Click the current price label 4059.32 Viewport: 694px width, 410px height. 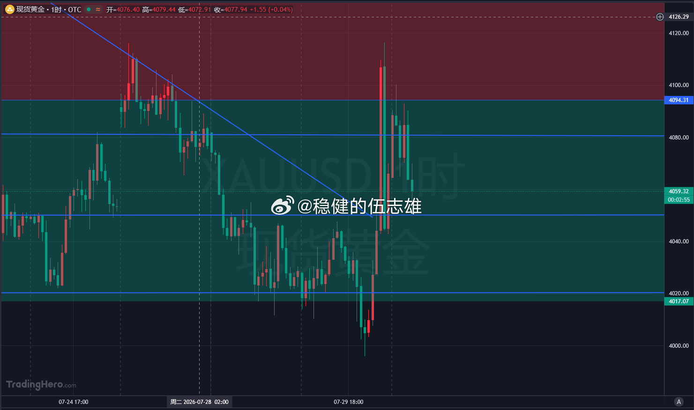[679, 191]
